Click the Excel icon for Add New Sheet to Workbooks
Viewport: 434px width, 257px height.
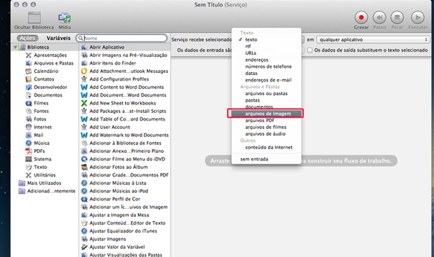point(84,103)
